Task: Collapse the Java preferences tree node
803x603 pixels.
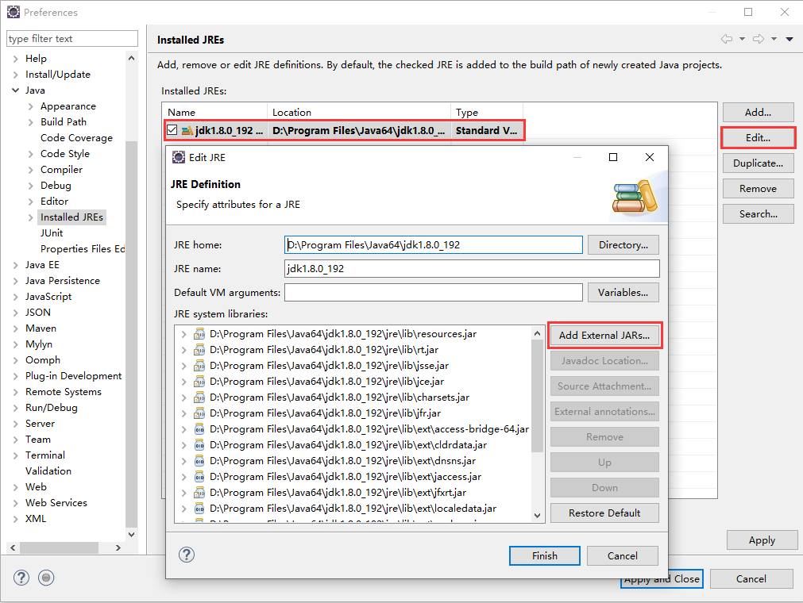Action: click(15, 90)
